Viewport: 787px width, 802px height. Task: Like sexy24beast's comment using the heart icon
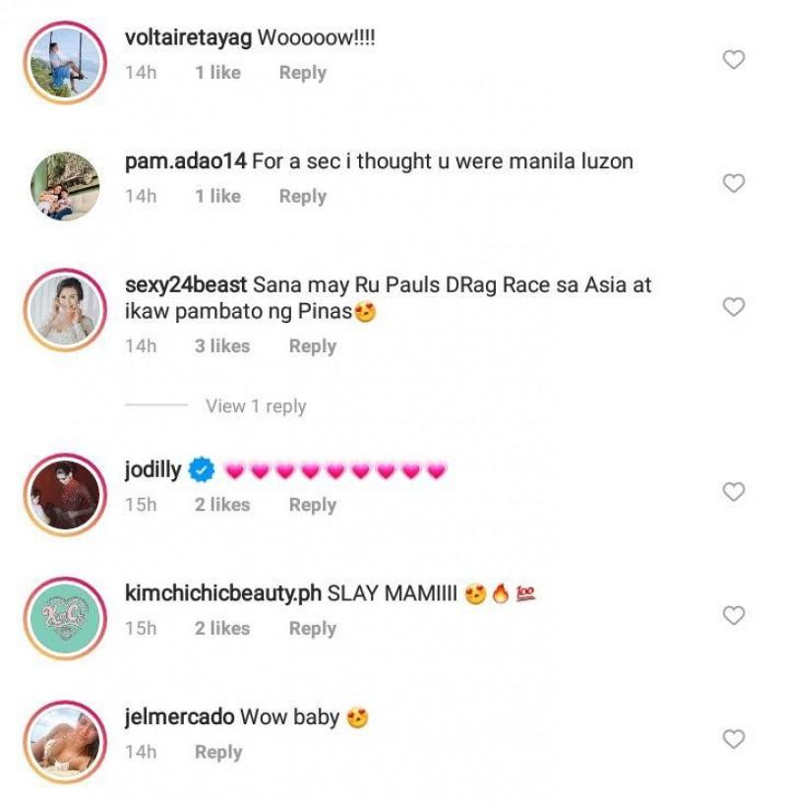point(734,307)
